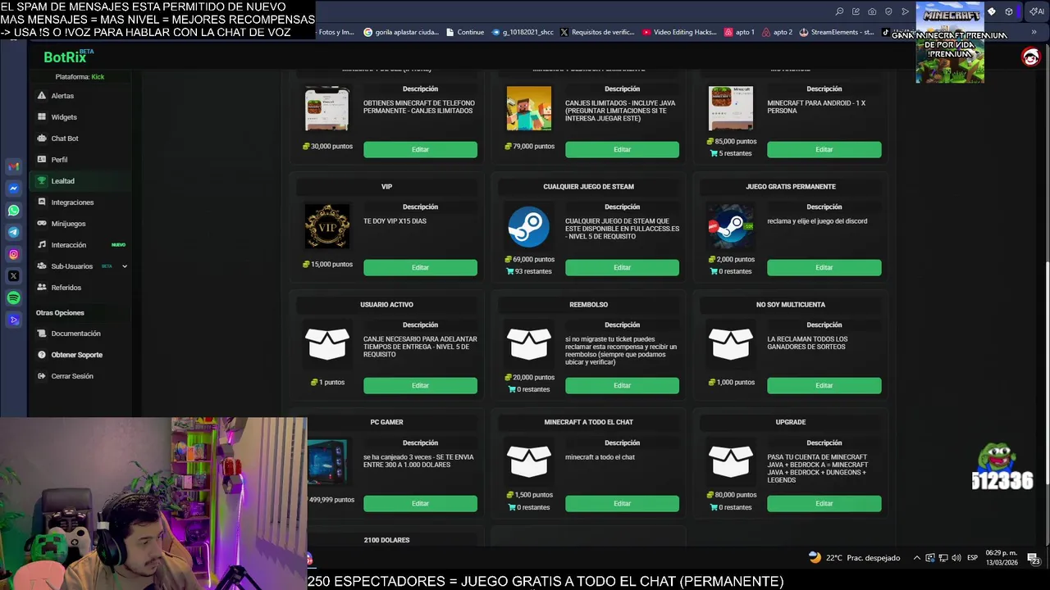Click the box icon in Upgrade card
Viewport: 1050px width, 590px height.
(731, 462)
